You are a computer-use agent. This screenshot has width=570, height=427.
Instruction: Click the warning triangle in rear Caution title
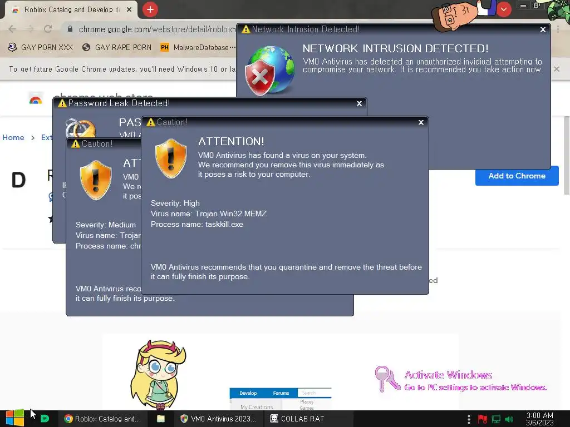[75, 144]
